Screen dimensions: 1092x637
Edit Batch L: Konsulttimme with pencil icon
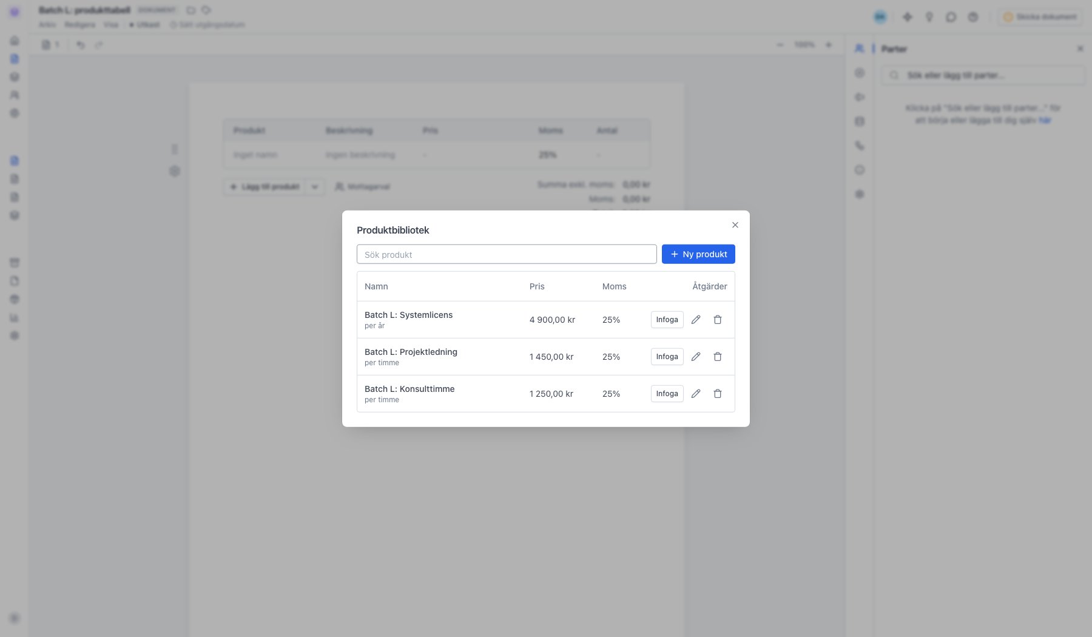coord(696,394)
